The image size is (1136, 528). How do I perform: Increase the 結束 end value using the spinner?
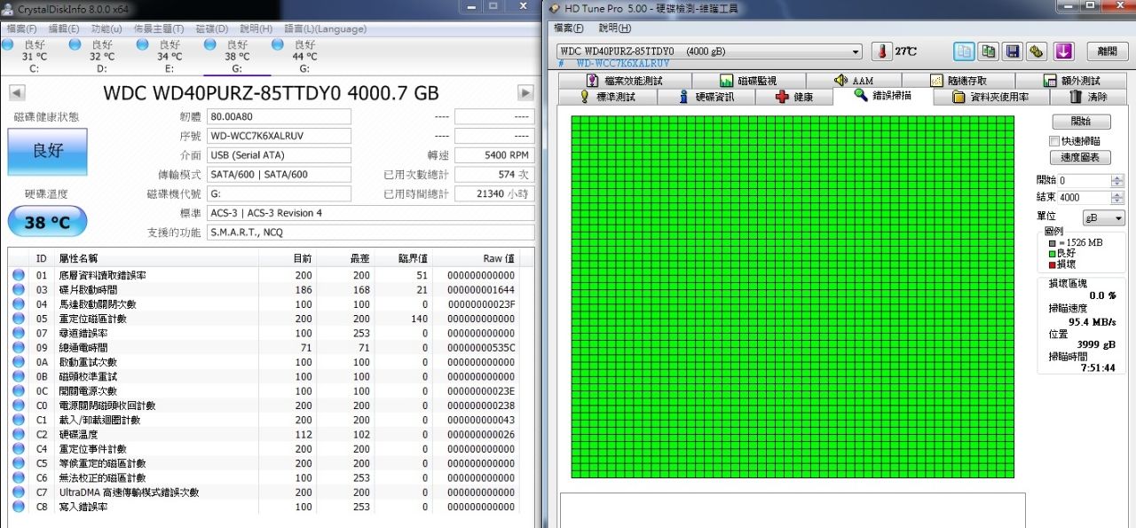coord(1118,194)
